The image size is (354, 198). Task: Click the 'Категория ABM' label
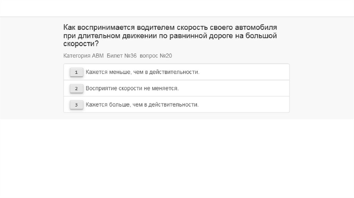pos(83,56)
